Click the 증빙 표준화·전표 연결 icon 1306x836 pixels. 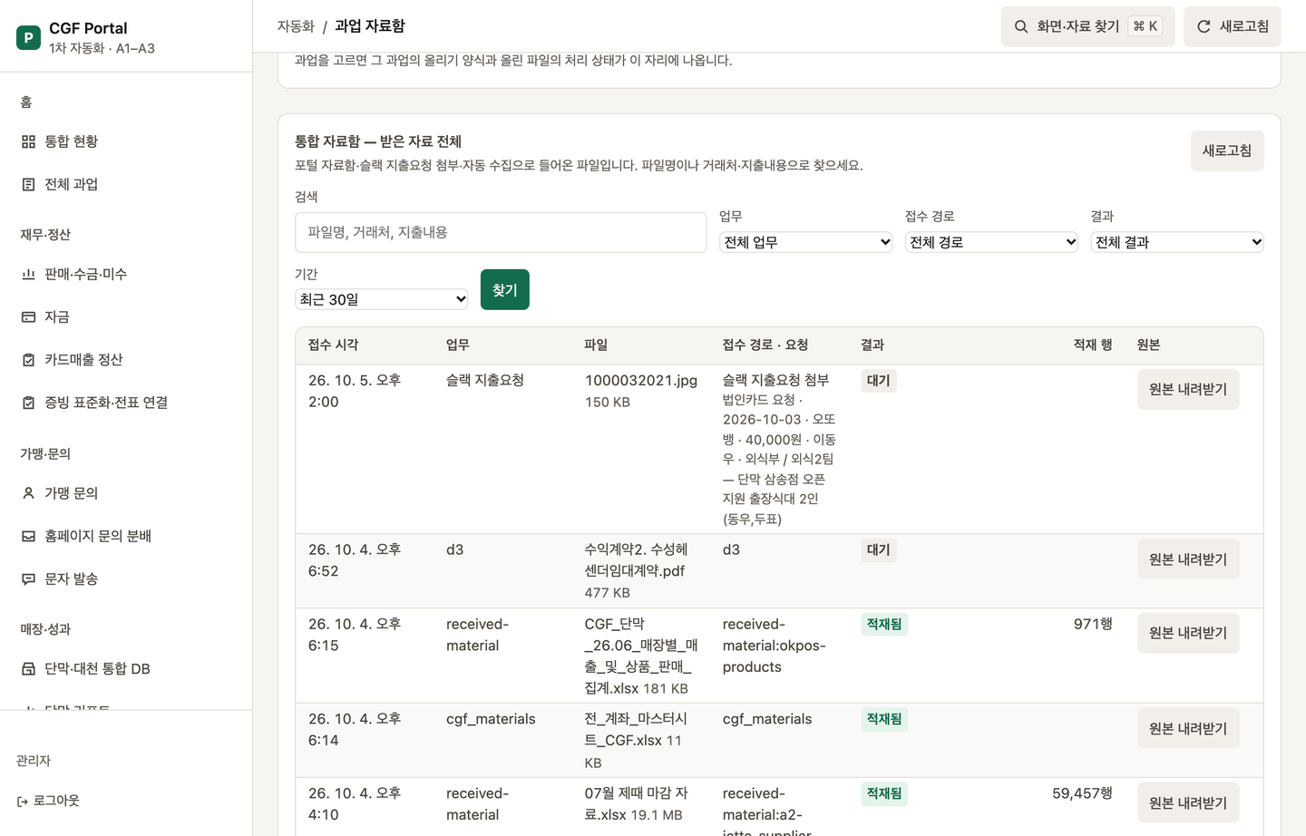tap(28, 403)
